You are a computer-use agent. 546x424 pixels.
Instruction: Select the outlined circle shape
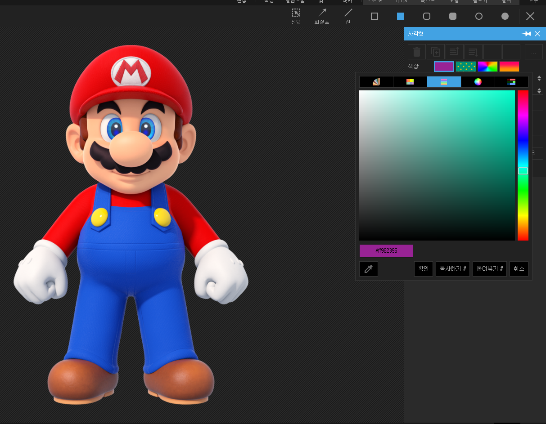tap(479, 16)
